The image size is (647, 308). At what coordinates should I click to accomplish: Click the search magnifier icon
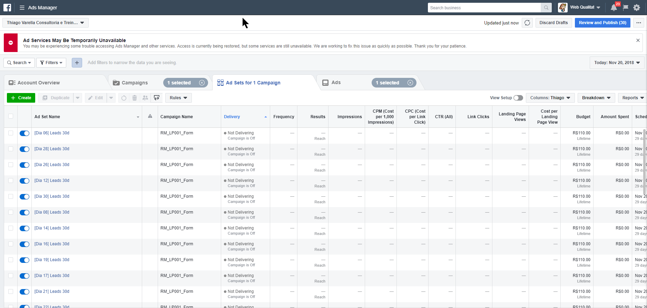tap(546, 8)
